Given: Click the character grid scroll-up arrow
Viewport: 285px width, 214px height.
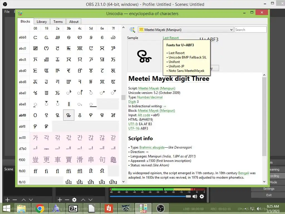Looking at the screenshot, I should tap(123, 28).
